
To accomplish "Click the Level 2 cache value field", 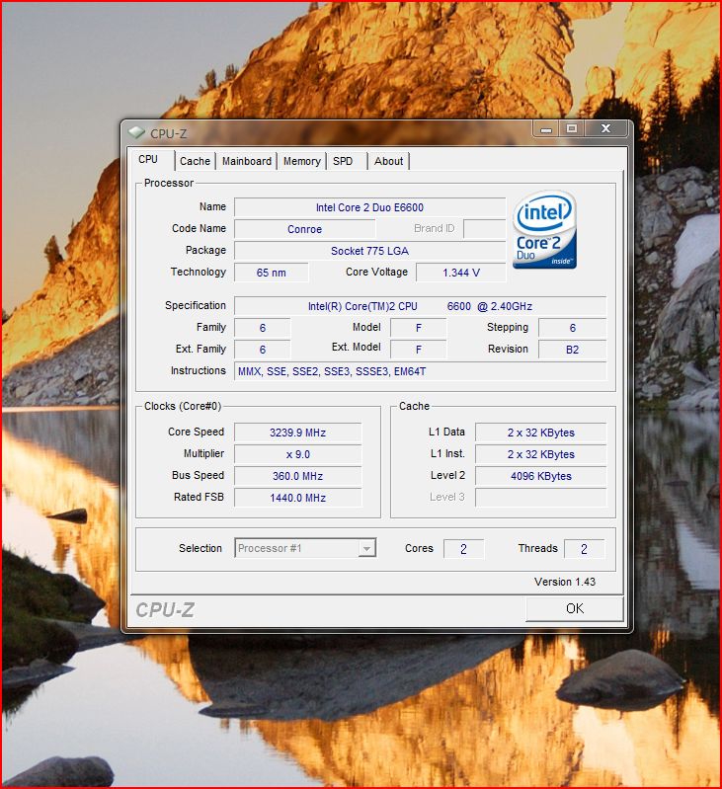I will 539,476.
